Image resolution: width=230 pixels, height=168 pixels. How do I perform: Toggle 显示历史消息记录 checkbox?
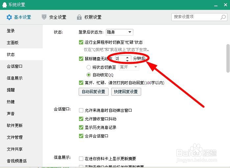81,127
